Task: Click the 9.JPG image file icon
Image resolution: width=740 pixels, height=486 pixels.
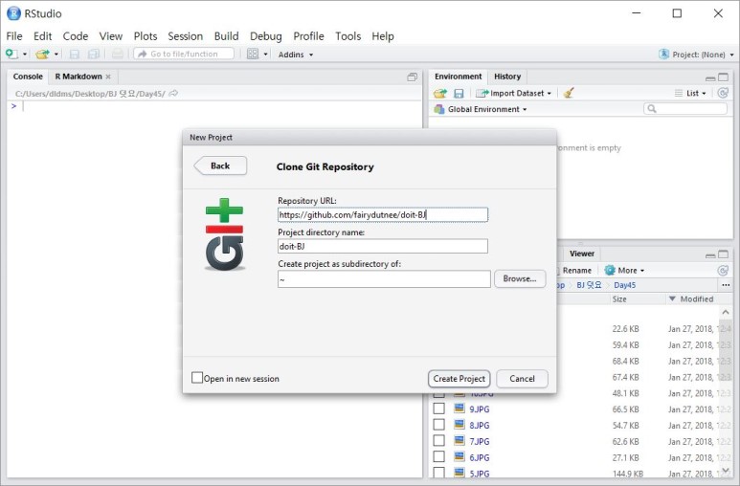Action: (459, 409)
